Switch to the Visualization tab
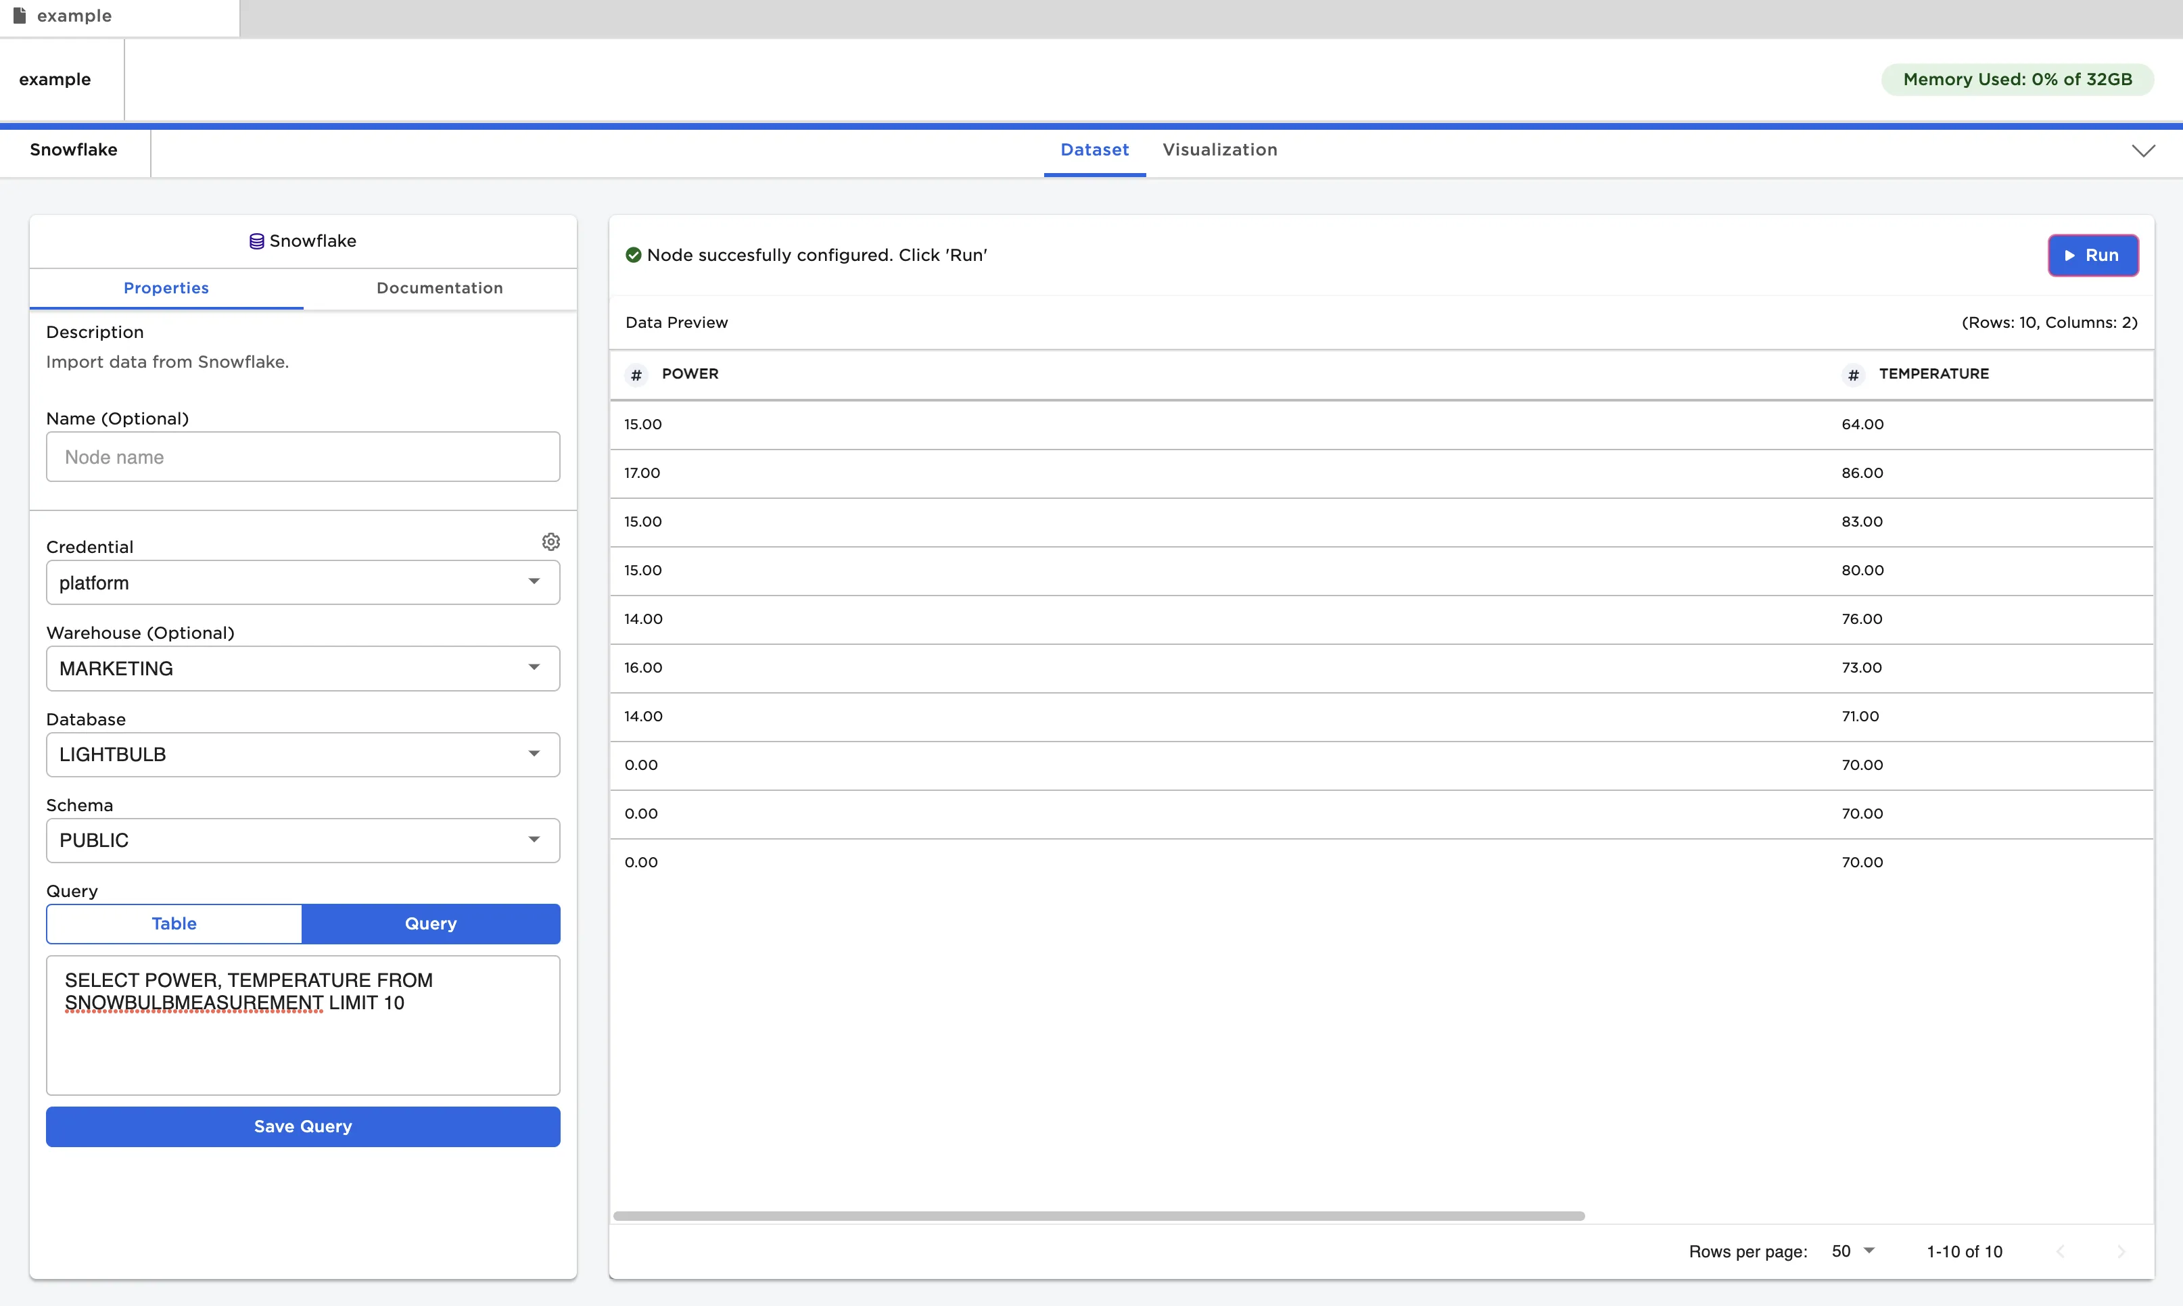Viewport: 2183px width, 1306px height. click(1219, 149)
